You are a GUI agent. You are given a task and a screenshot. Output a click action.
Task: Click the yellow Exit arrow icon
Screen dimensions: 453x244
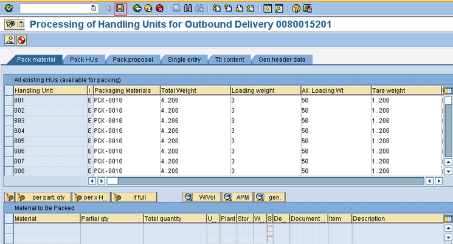point(148,8)
